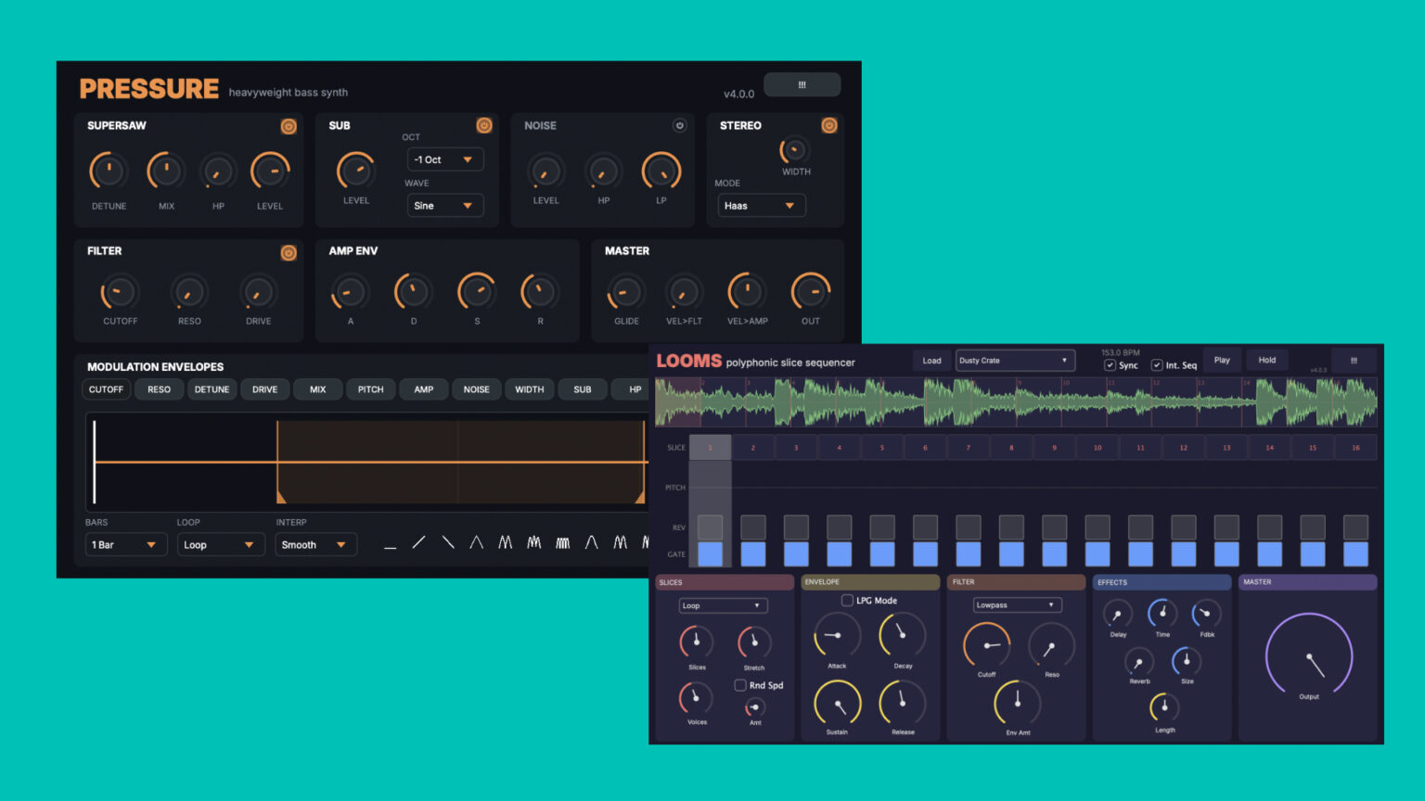This screenshot has height=801, width=1425.
Task: Select the falling ramp envelope shape icon
Action: [x=448, y=542]
